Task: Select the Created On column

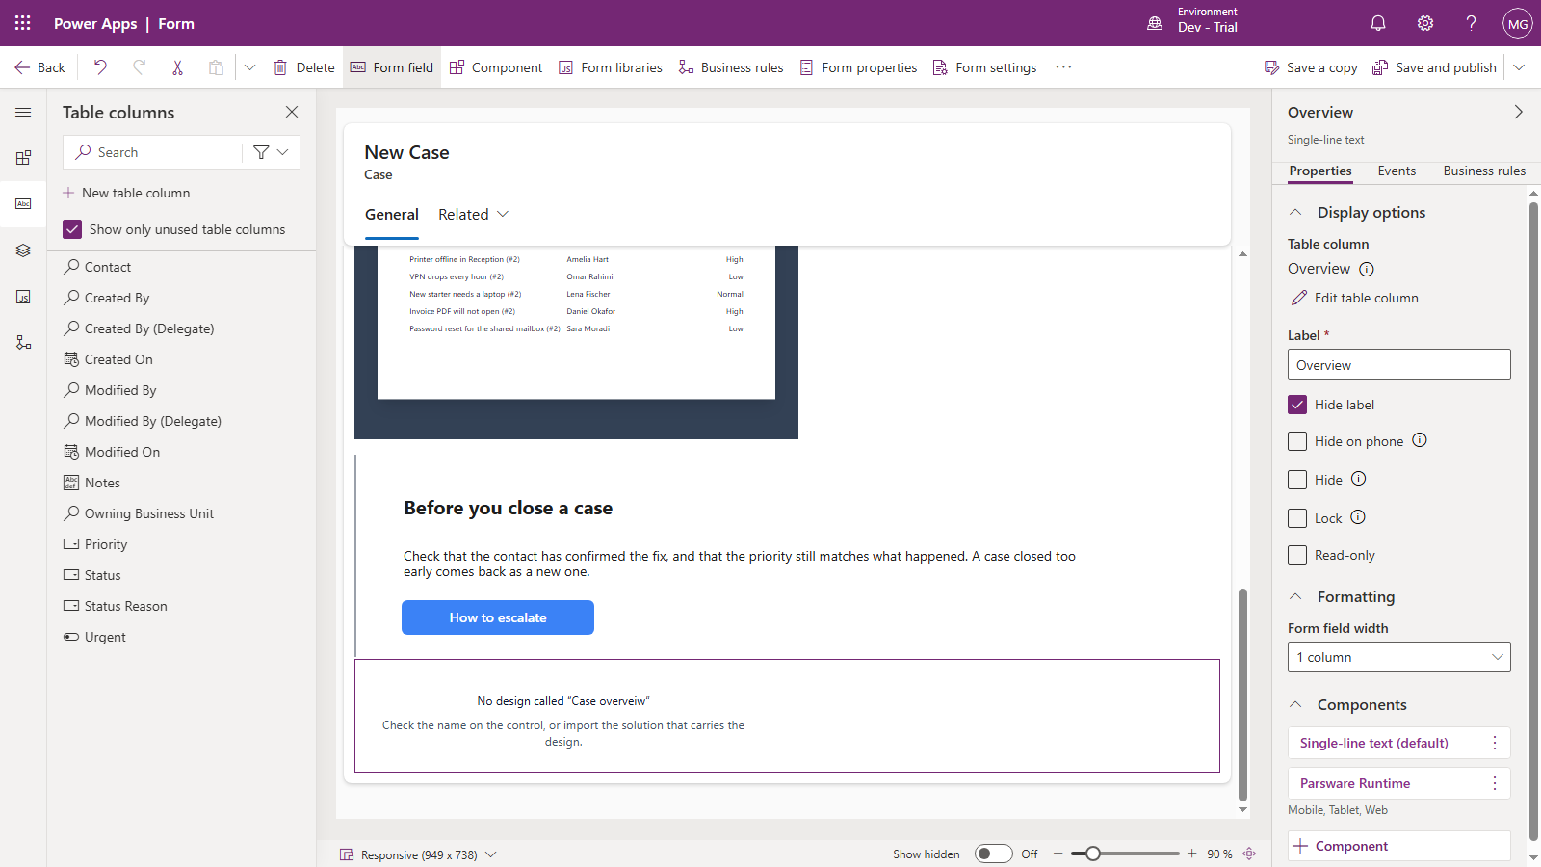Action: 181,359
